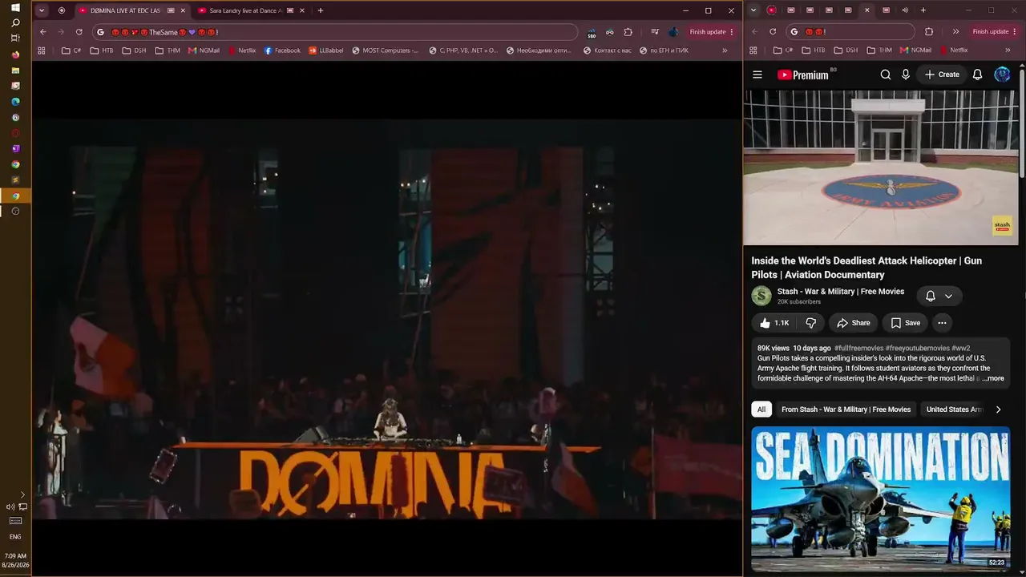
Task: Close the DØMINA LIVE AT EDC tab
Action: [x=183, y=10]
